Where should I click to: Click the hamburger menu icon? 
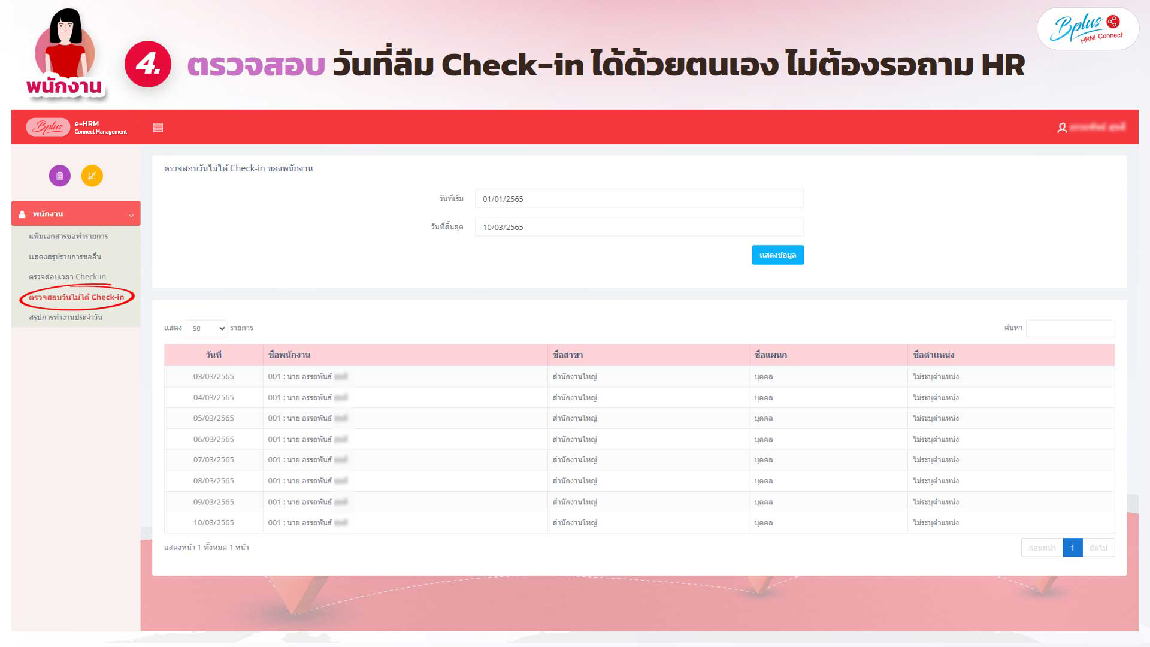tap(158, 128)
